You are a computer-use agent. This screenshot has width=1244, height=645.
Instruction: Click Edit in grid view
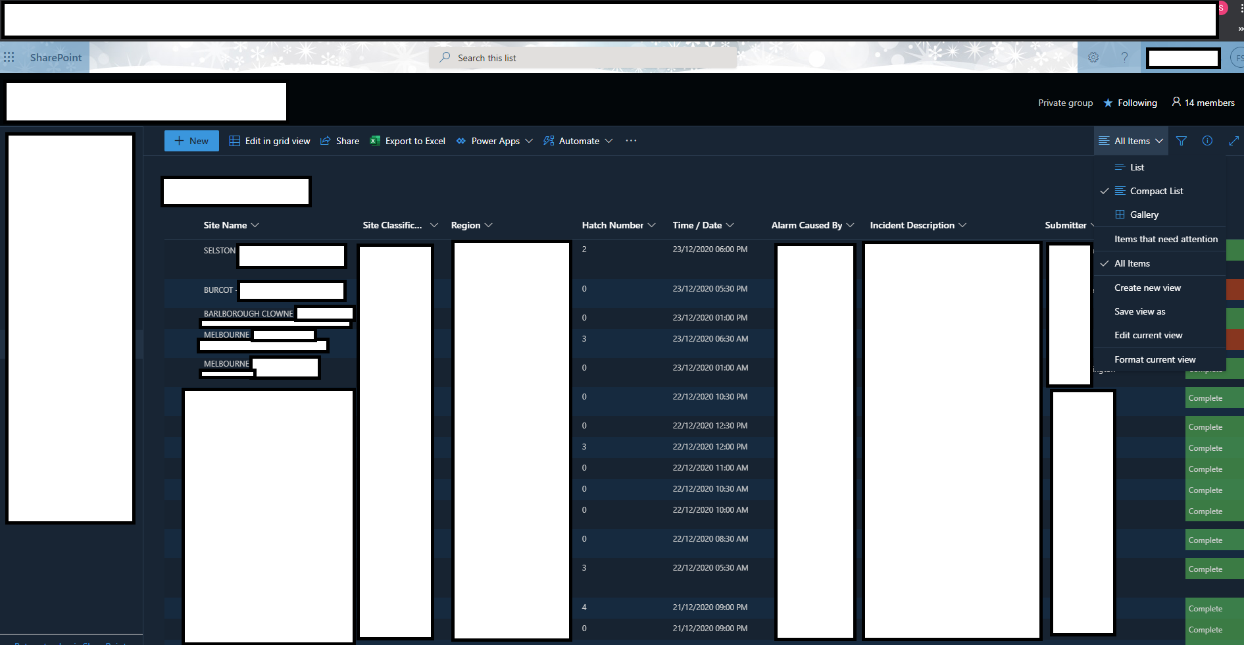(x=270, y=141)
